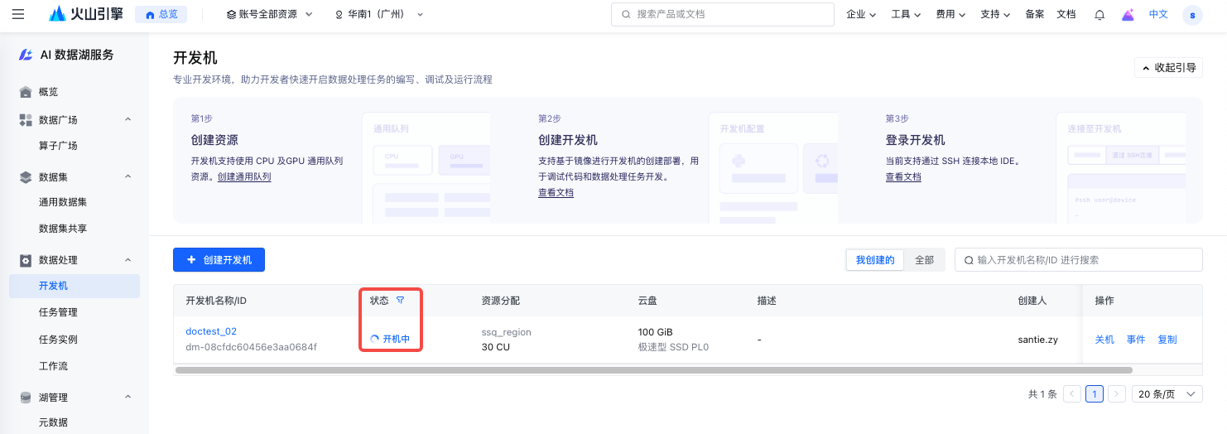Switch language via 中文
The height and width of the screenshot is (434, 1227).
point(1158,14)
